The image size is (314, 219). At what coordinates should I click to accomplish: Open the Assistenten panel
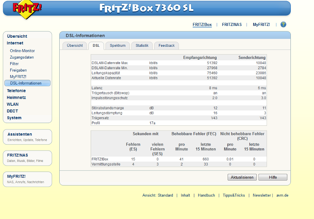(x=27, y=137)
